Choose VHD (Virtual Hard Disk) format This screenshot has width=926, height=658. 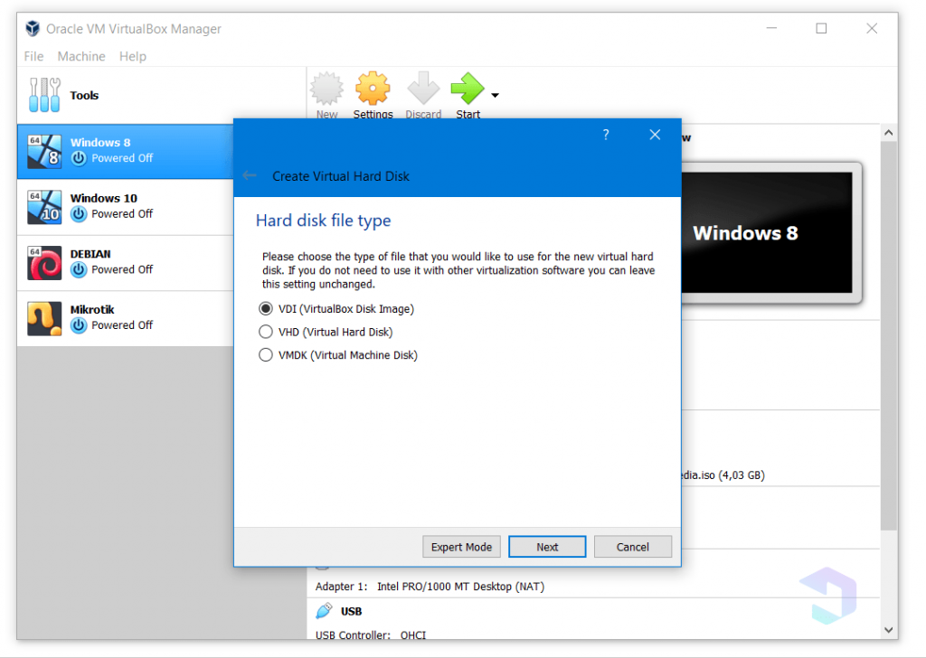[x=266, y=332]
